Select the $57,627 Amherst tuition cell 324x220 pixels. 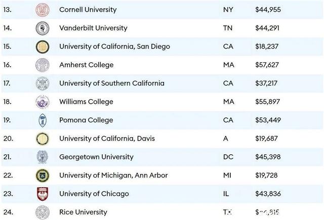click(267, 65)
